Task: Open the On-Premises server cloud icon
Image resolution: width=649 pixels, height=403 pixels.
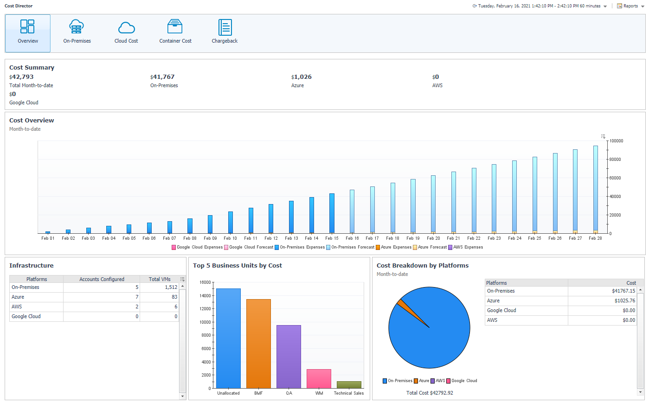Action: click(77, 26)
